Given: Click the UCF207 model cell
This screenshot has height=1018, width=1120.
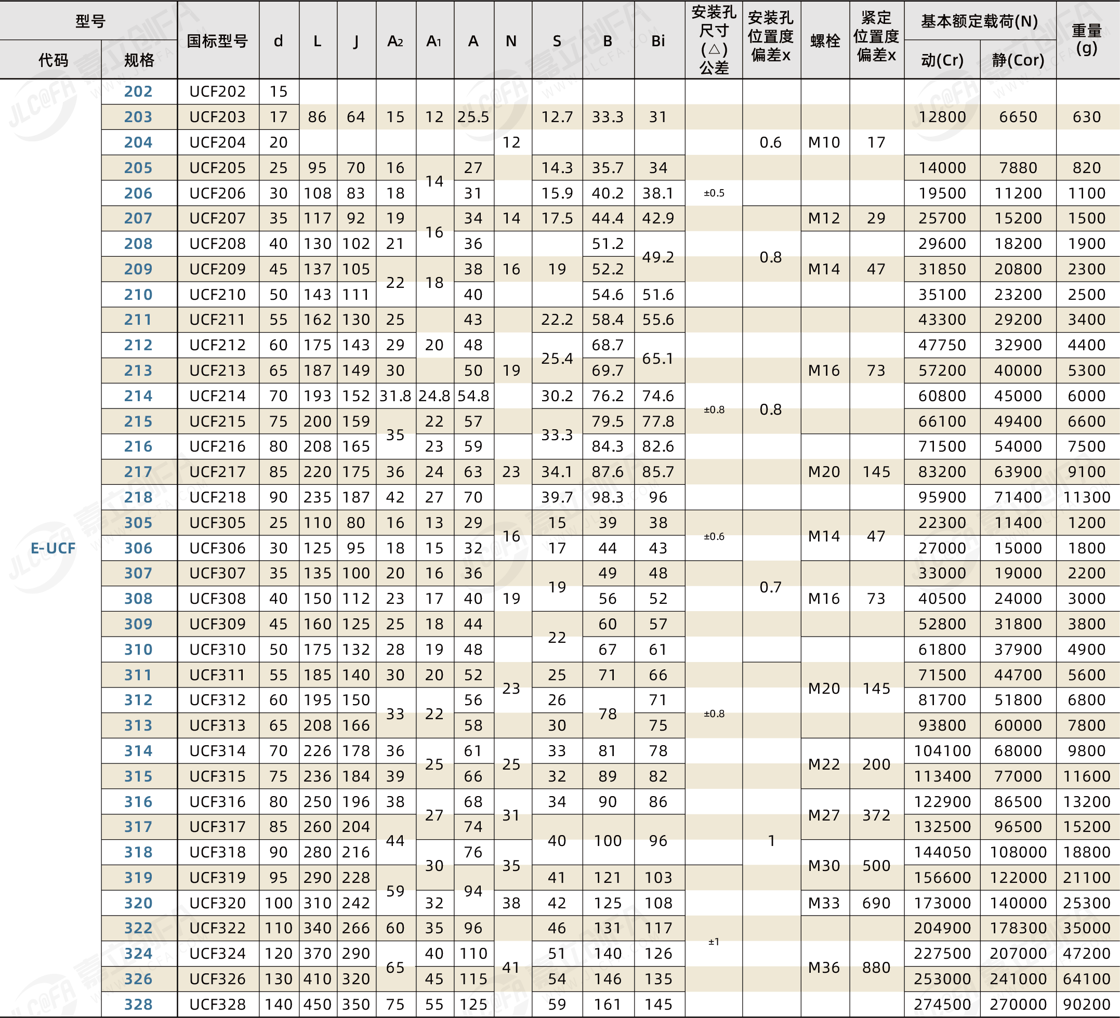Looking at the screenshot, I should coord(218,218).
